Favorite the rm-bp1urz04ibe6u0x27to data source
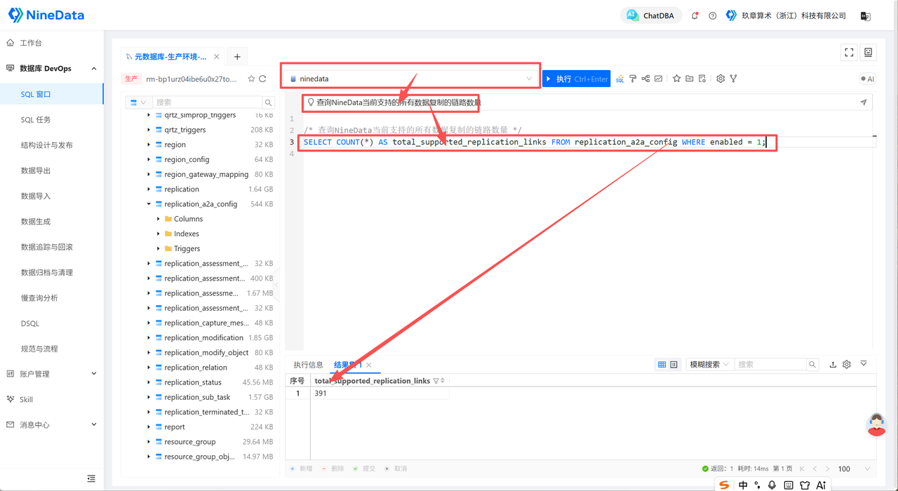Screen dimensions: 898x491 point(252,79)
